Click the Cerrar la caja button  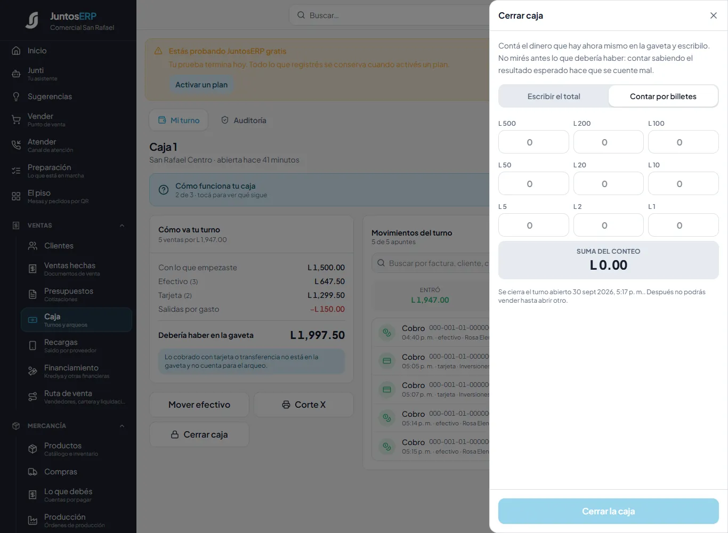[608, 511]
